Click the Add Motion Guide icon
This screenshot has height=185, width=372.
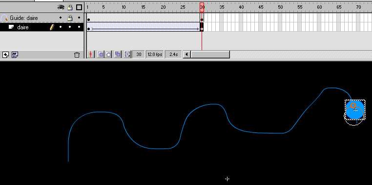click(x=15, y=55)
